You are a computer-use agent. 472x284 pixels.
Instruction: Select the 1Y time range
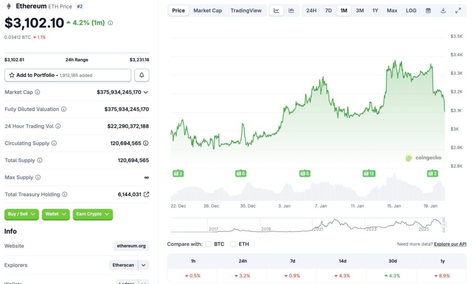(376, 10)
